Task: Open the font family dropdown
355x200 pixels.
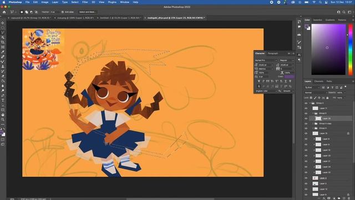Action: [x=266, y=61]
